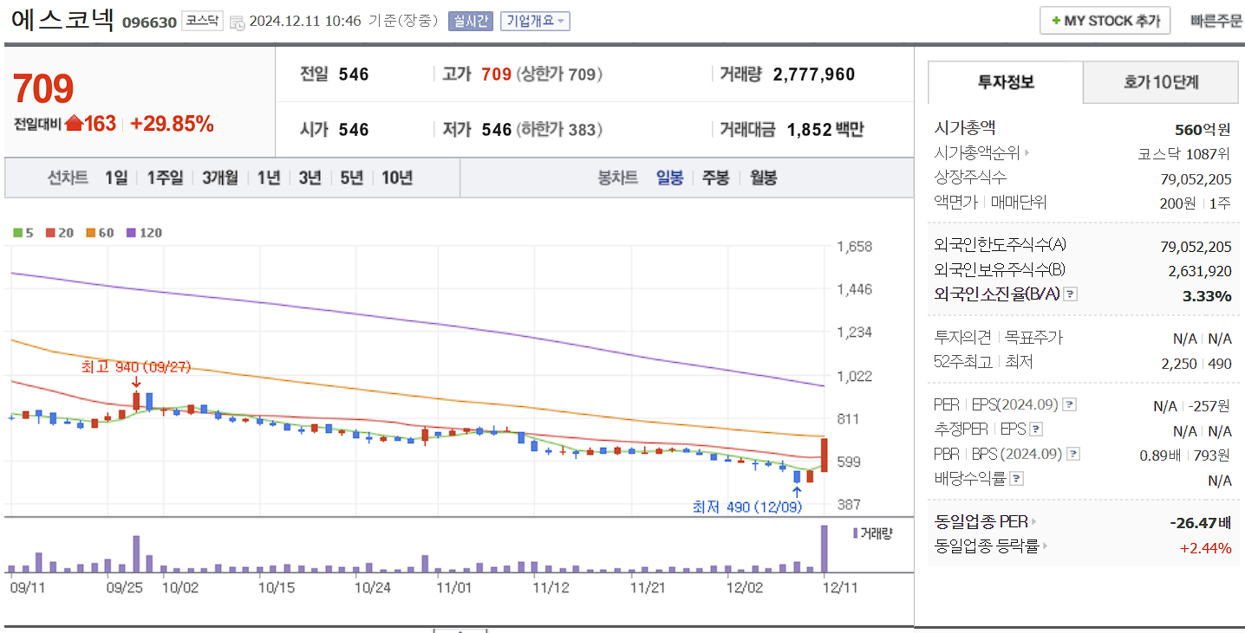
Task: Click the PER EPS(2024.09) question mark icon
Action: 1070,404
